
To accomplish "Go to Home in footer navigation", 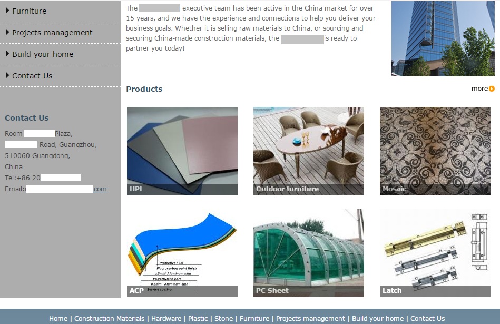I will 58,319.
